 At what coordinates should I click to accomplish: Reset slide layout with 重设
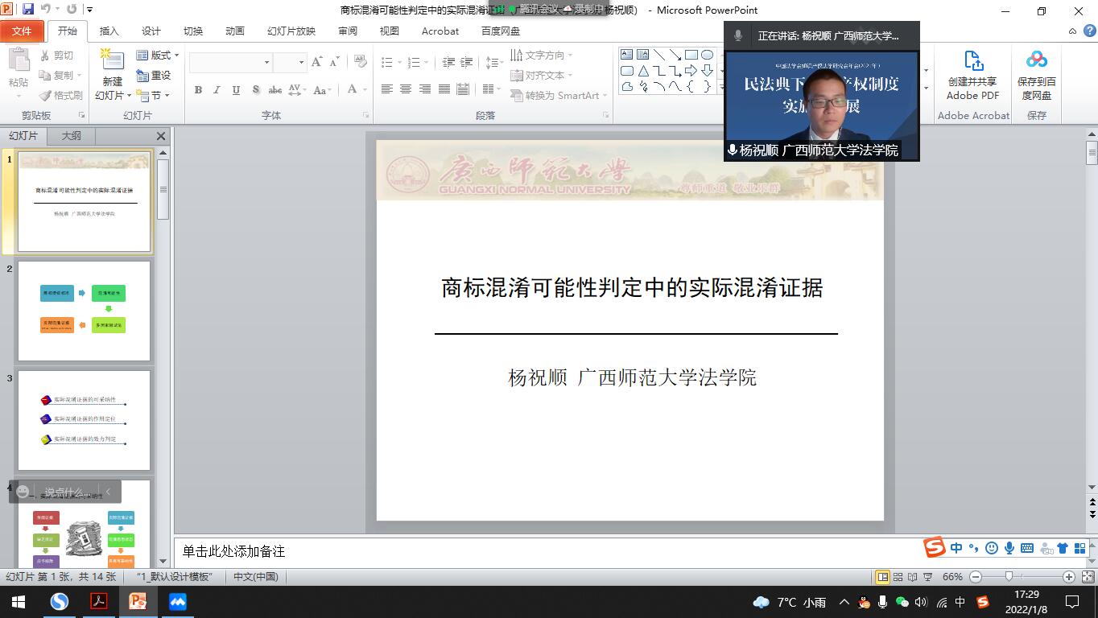coord(154,75)
